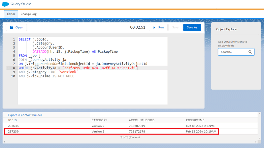This screenshot has width=264, height=148.
Task: Select the ACCOUNTUSERID column header
Action: point(142,120)
